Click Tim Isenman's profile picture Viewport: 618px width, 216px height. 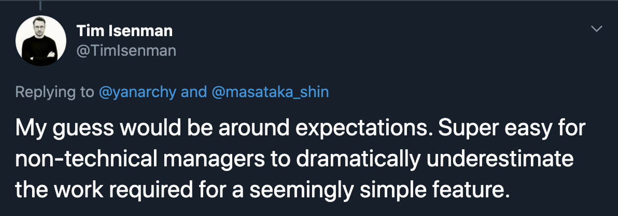tap(41, 41)
